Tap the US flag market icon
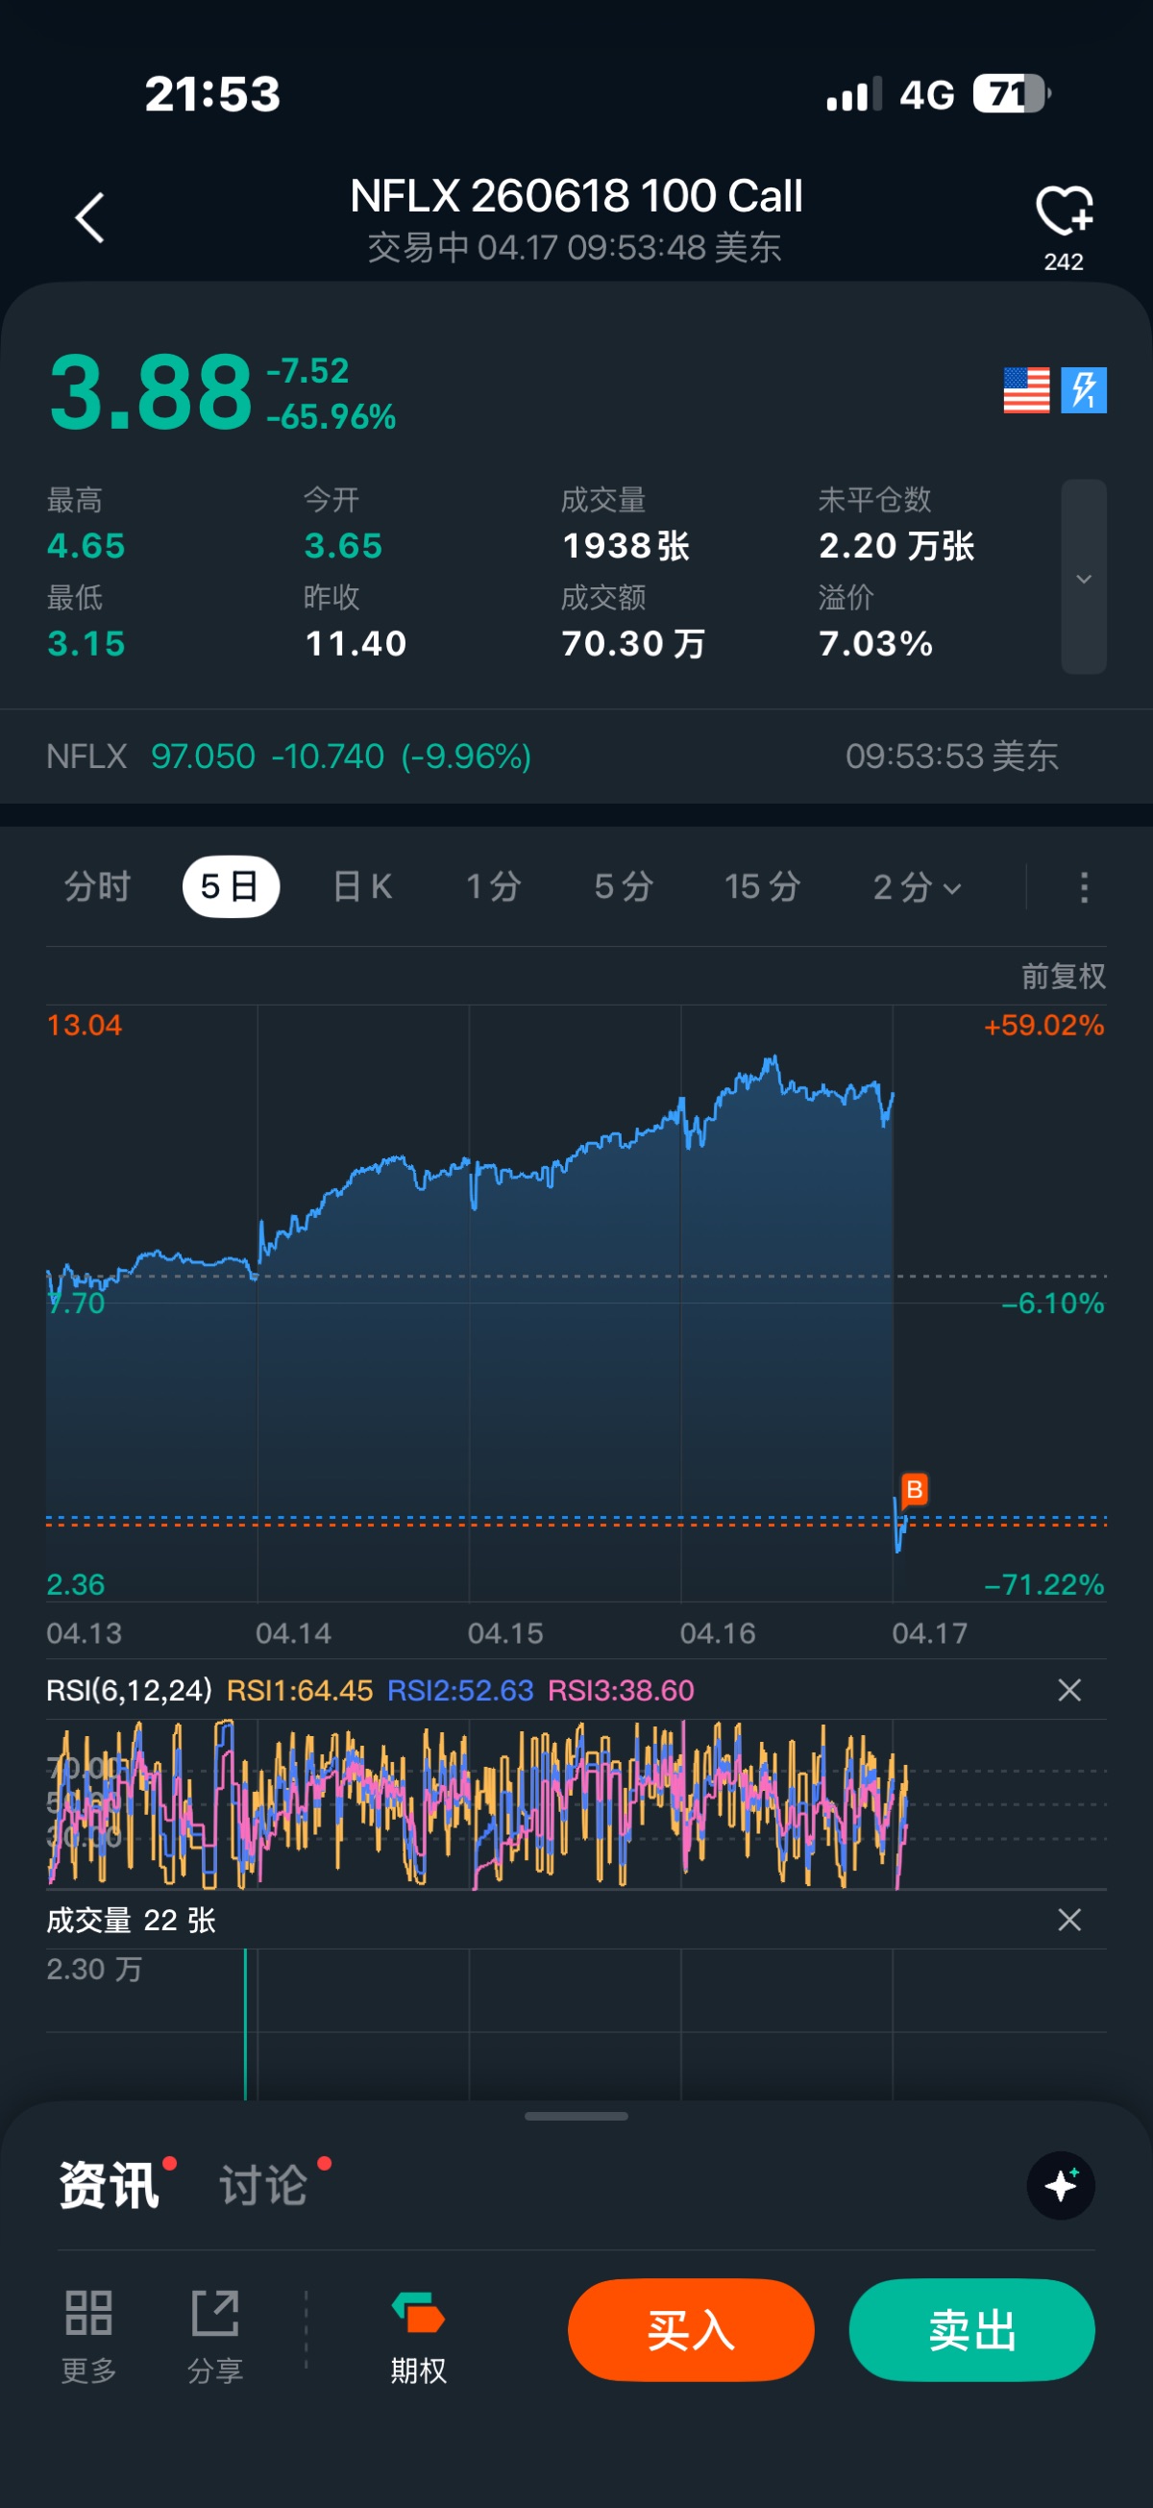The image size is (1153, 2508). (1026, 390)
